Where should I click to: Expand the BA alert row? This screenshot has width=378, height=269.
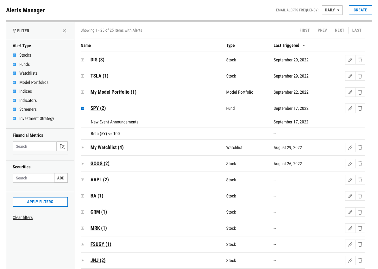83,196
